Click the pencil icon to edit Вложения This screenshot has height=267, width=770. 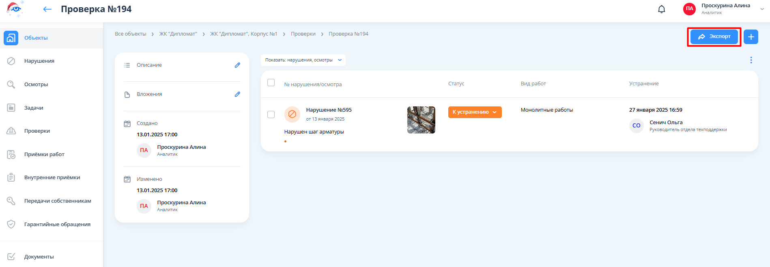coord(237,94)
